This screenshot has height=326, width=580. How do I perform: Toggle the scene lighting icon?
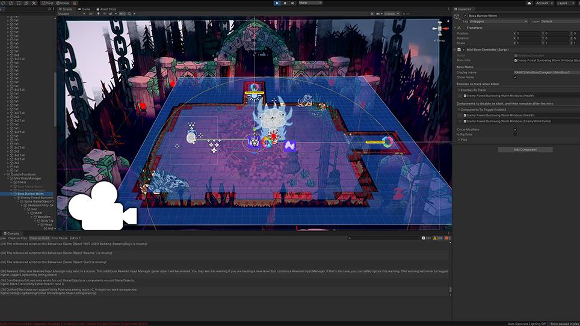[x=98, y=14]
